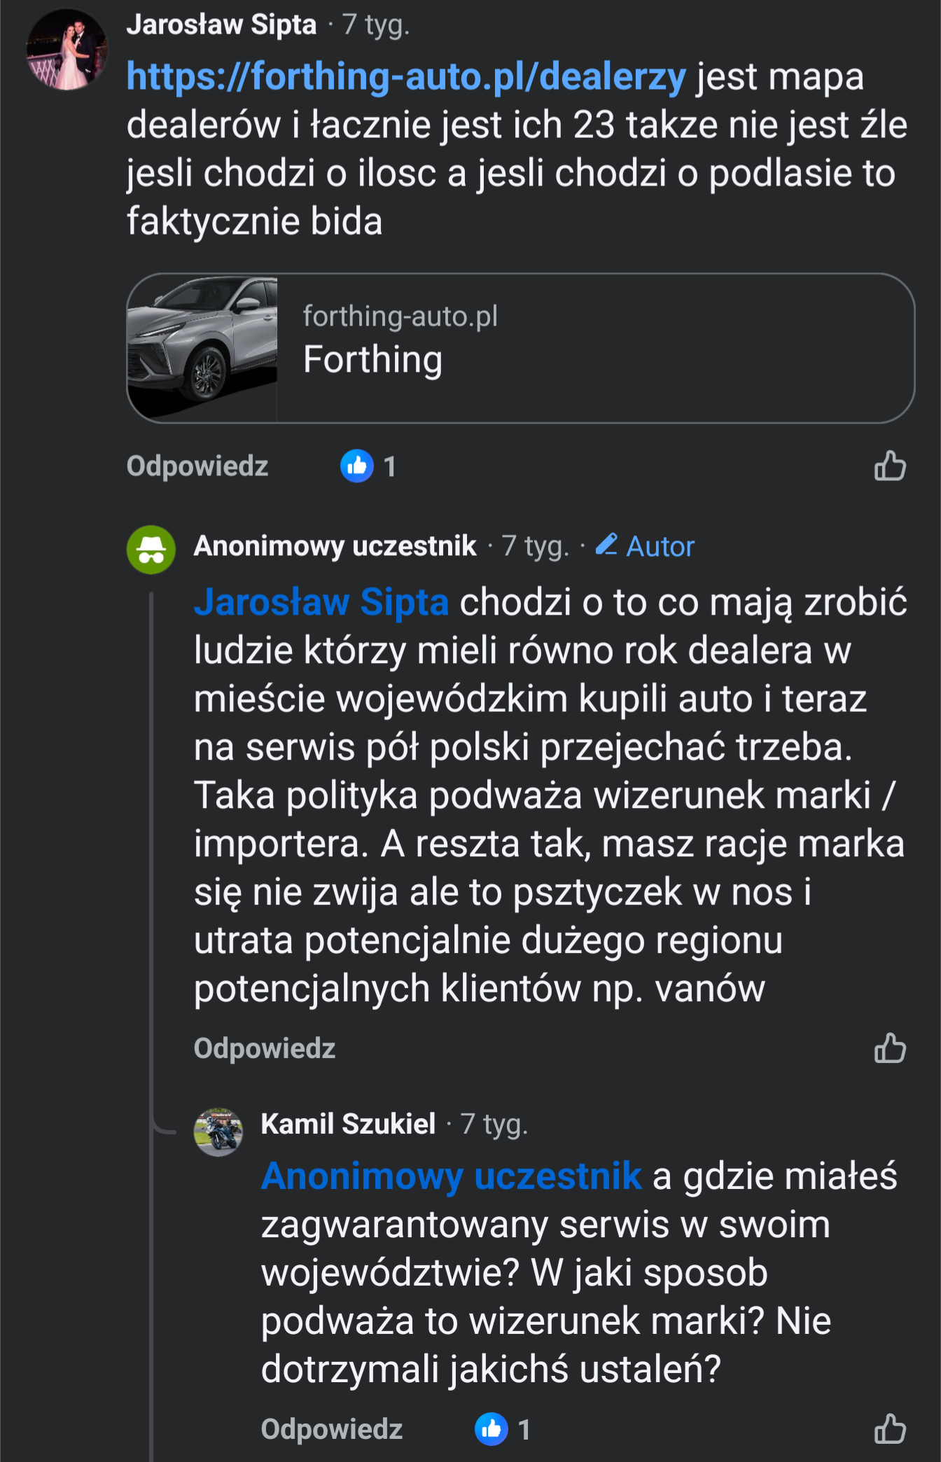Viewport: 941px width, 1462px height.
Task: Tap the Anonimowy uczestnik author name
Action: tap(335, 546)
